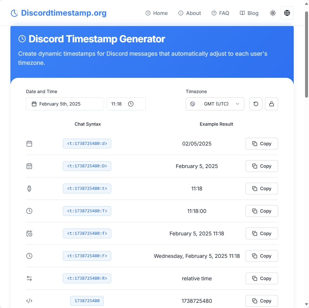Copy the relative time timestamp
The image size is (309, 308).
pyautogui.click(x=262, y=278)
